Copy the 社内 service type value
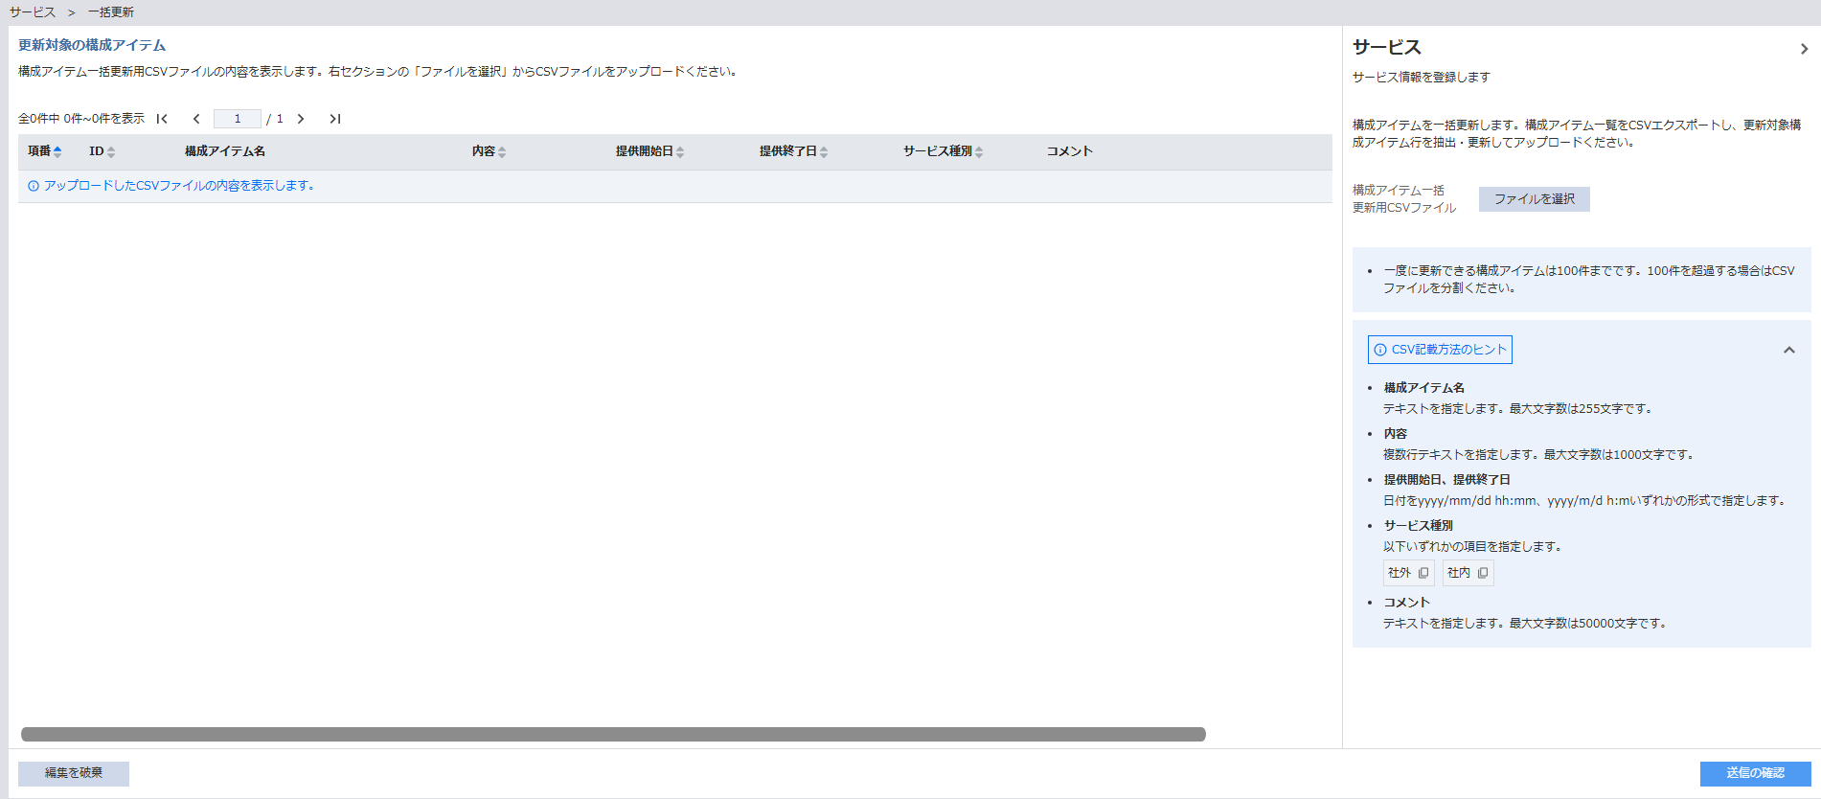This screenshot has height=799, width=1821. [1483, 573]
